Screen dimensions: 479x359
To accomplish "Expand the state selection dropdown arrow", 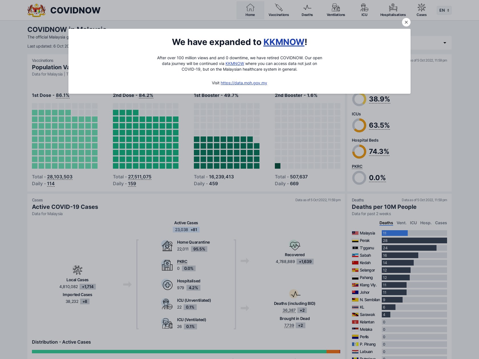I will point(445,43).
